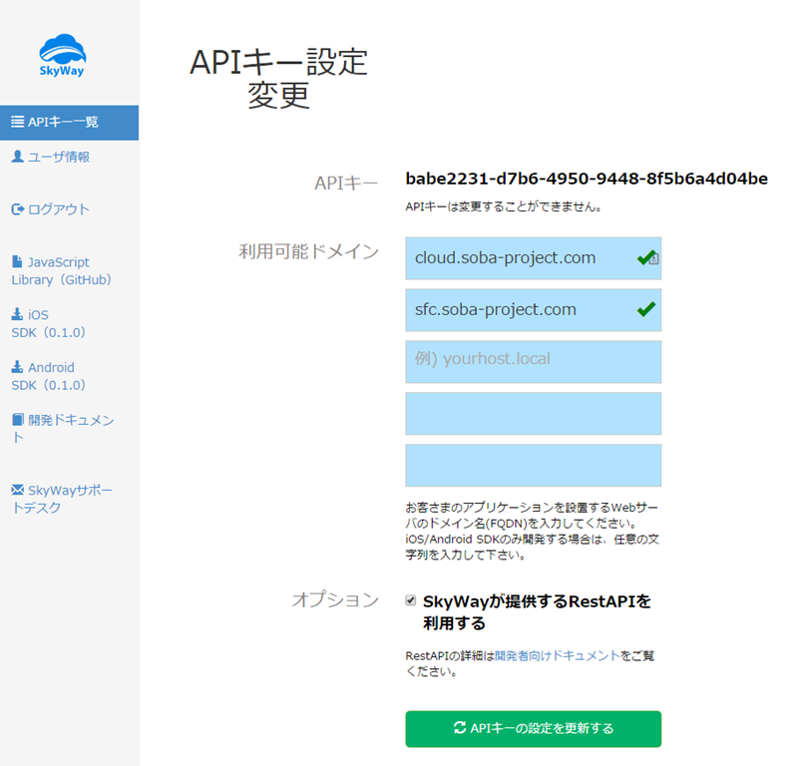Click the APIキーは変更することができません note
803x766 pixels.
pyautogui.click(x=504, y=206)
